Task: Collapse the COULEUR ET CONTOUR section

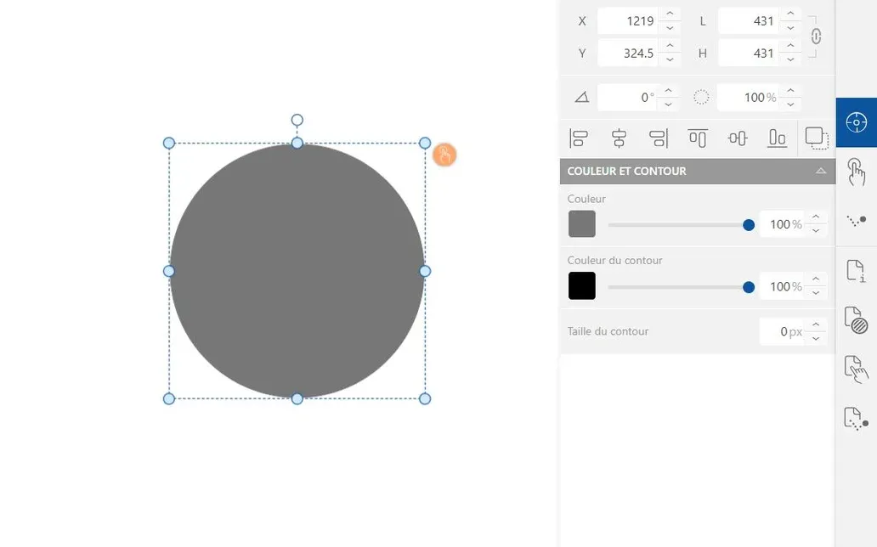Action: click(820, 171)
